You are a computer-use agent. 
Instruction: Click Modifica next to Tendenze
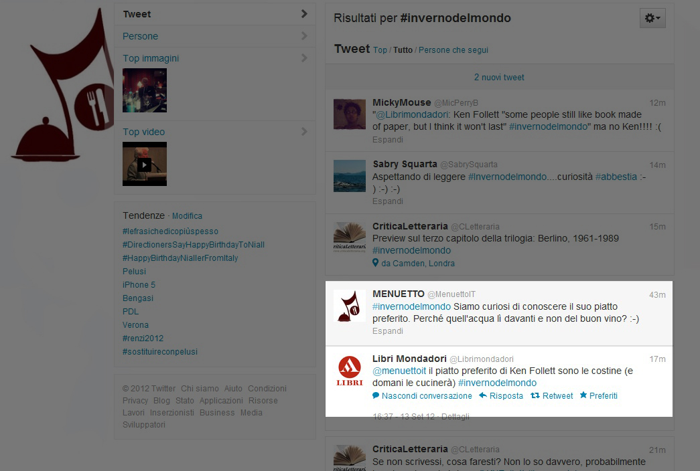pos(187,216)
